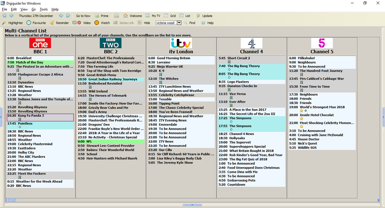Go to next day arrow
The width and height of the screenshot is (385, 208).
[61, 16]
